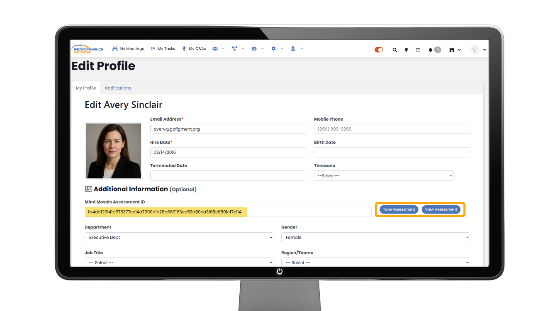Click the Performance Scoring logo
Image resolution: width=560 pixels, height=311 pixels.
(88, 49)
